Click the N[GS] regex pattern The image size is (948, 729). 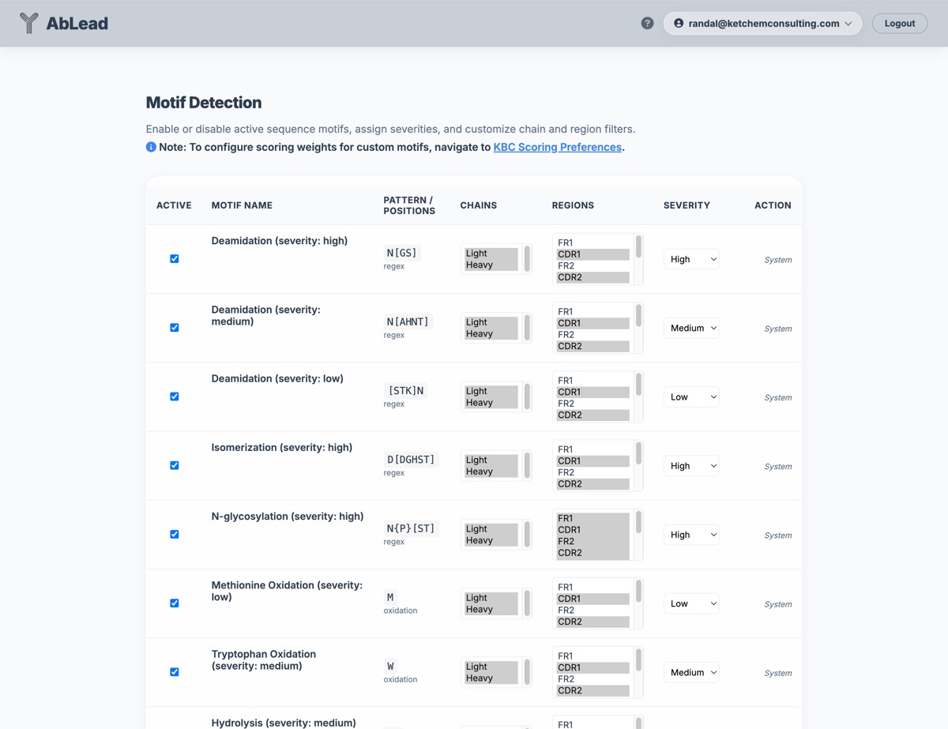pos(401,253)
